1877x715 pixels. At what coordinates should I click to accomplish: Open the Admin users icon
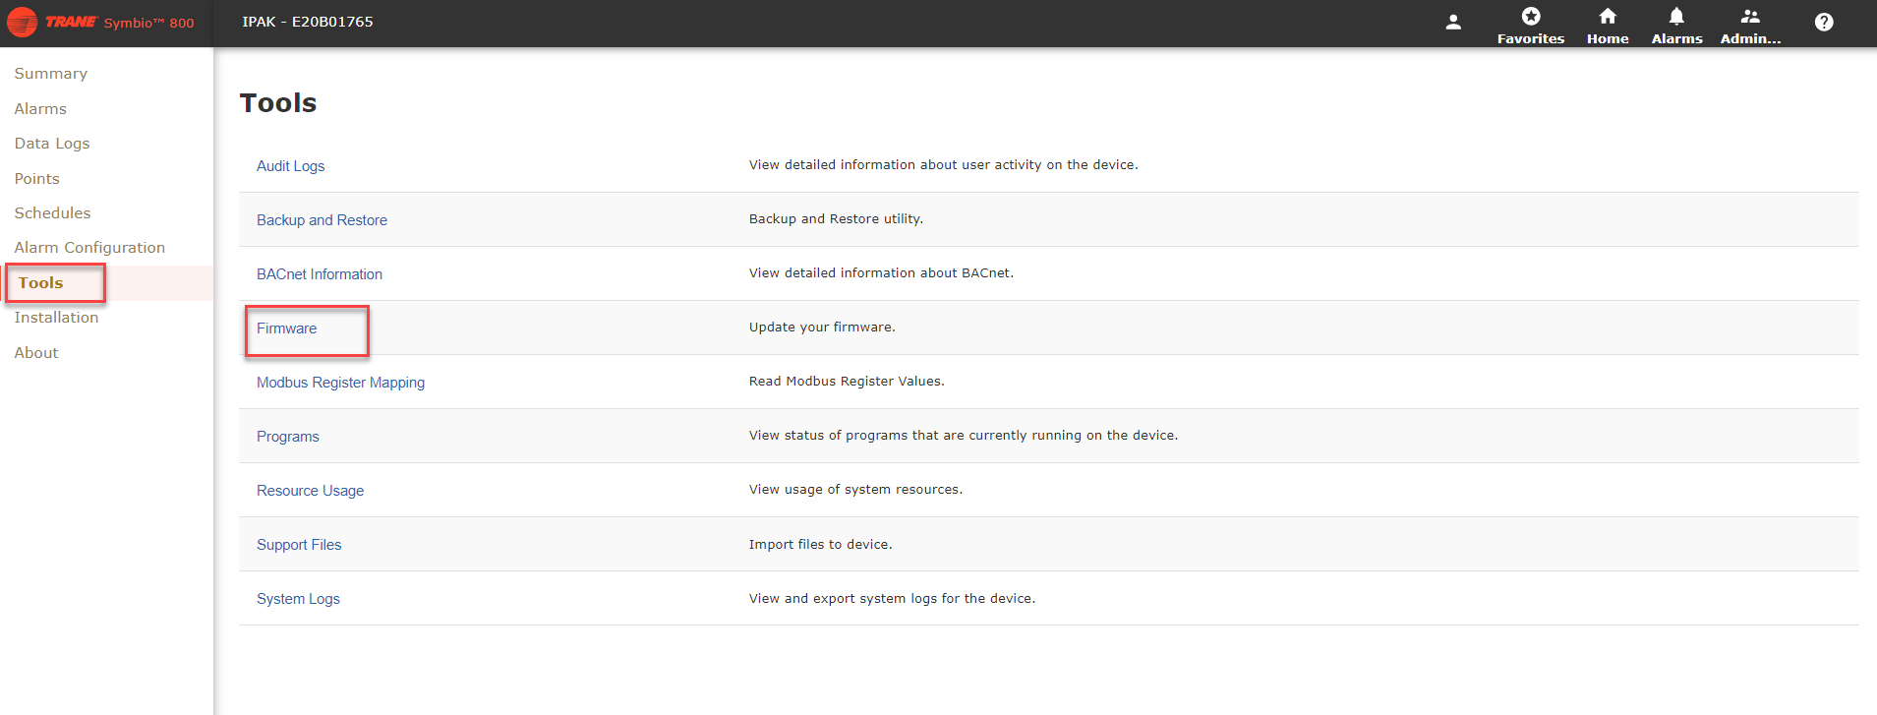click(x=1750, y=17)
